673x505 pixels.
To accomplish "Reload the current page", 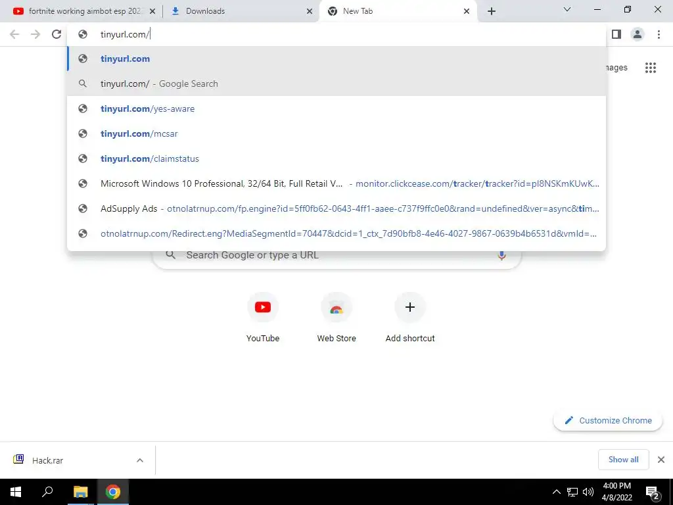I will pos(57,34).
